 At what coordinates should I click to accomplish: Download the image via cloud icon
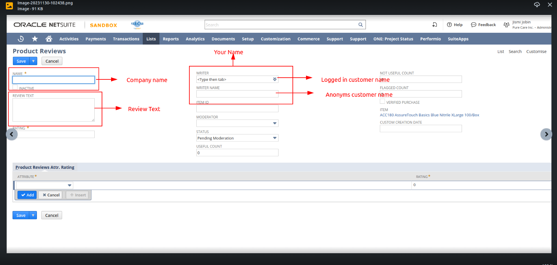[537, 5]
